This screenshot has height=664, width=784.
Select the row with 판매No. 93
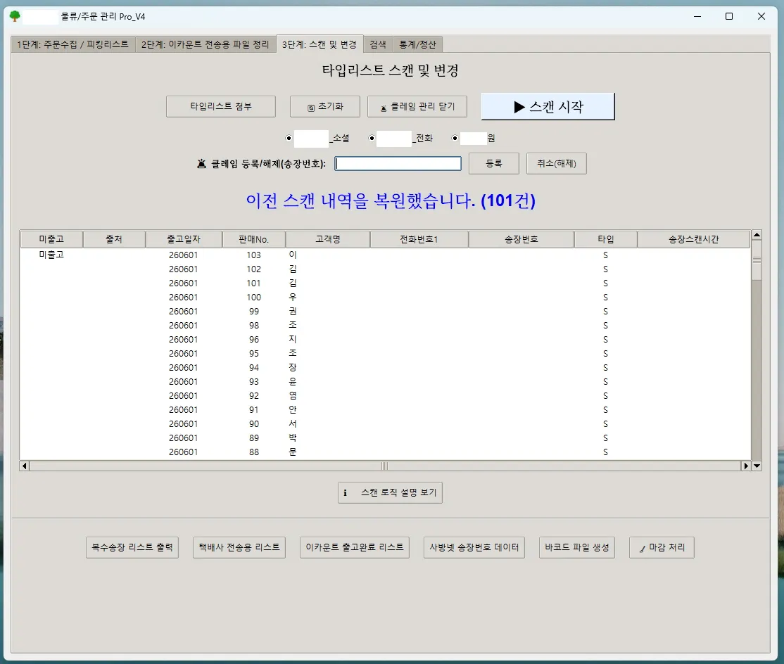click(x=385, y=382)
